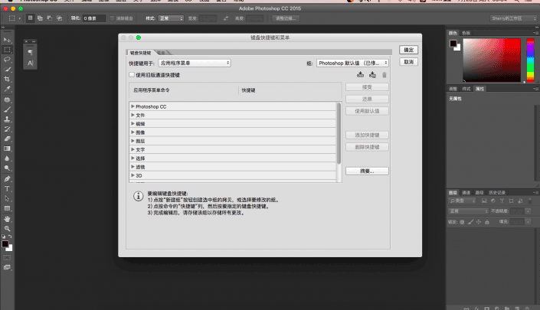This screenshot has height=310, width=540.
Task: Switch to the 通道 Channels tab
Action: (x=466, y=193)
